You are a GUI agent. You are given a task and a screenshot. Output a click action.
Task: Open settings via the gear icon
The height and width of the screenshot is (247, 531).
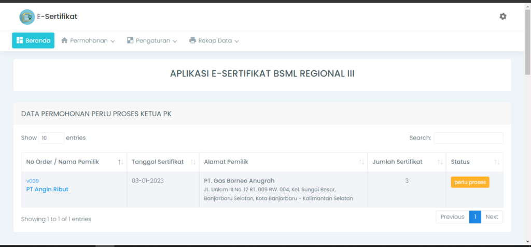click(x=502, y=17)
